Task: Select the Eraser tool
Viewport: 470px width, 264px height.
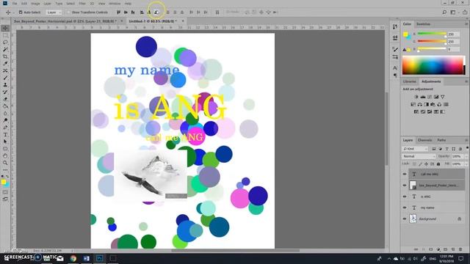Action: (5, 99)
